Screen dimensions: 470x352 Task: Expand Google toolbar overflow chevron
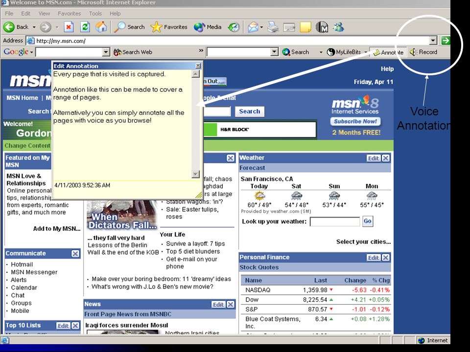201,50
